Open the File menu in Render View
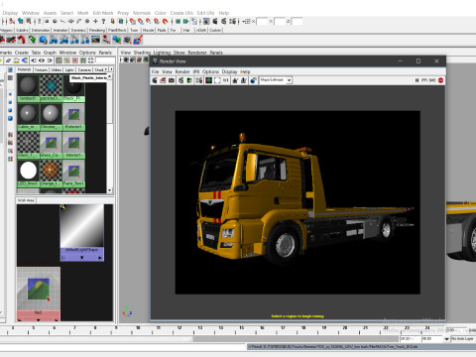476x357 pixels. pyautogui.click(x=155, y=71)
